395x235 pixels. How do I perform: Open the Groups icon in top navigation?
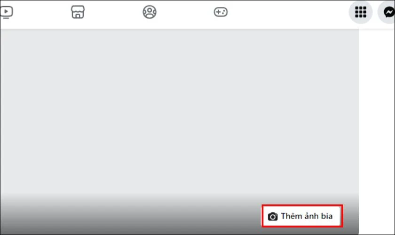[x=150, y=12]
